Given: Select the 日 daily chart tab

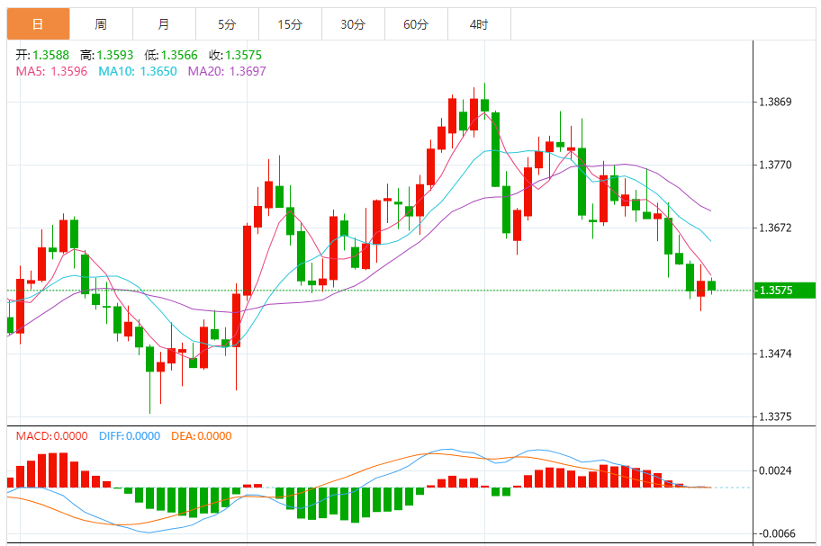Looking at the screenshot, I should click(x=38, y=24).
